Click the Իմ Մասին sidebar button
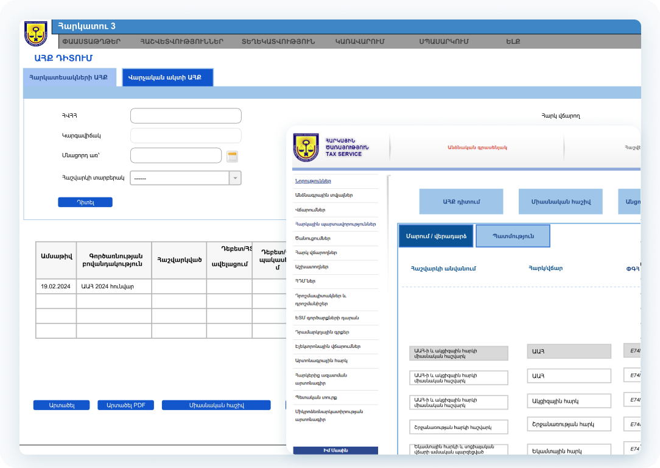The height and width of the screenshot is (468, 660). point(335,450)
